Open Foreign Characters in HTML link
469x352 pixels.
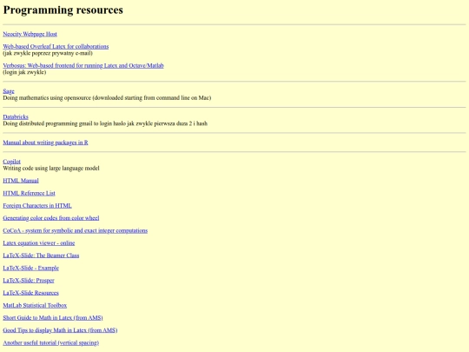(x=37, y=206)
